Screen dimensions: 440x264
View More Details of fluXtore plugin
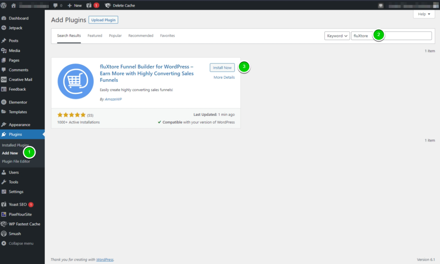224,77
